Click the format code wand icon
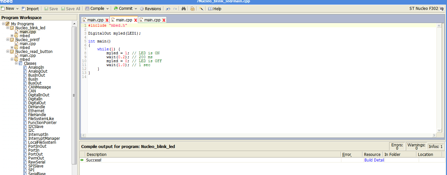The height and width of the screenshot is (175, 447). pos(201,9)
